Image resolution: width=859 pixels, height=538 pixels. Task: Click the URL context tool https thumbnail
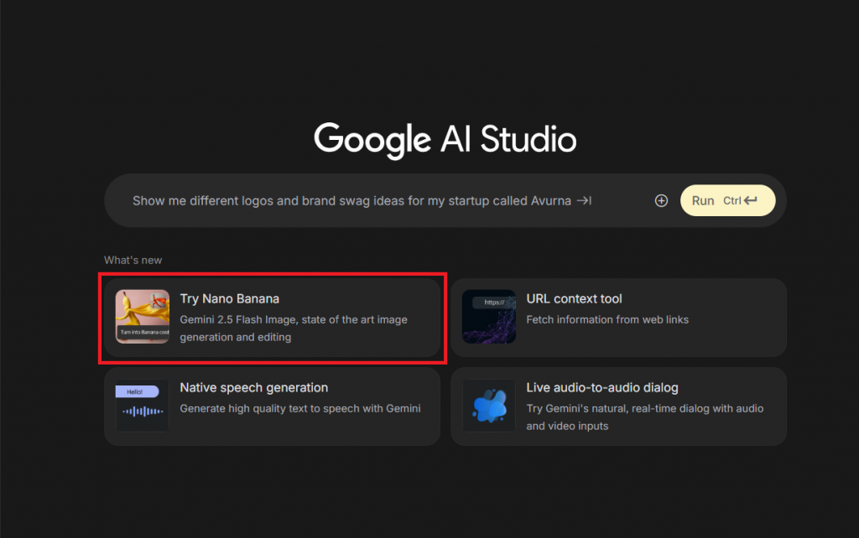pyautogui.click(x=489, y=317)
